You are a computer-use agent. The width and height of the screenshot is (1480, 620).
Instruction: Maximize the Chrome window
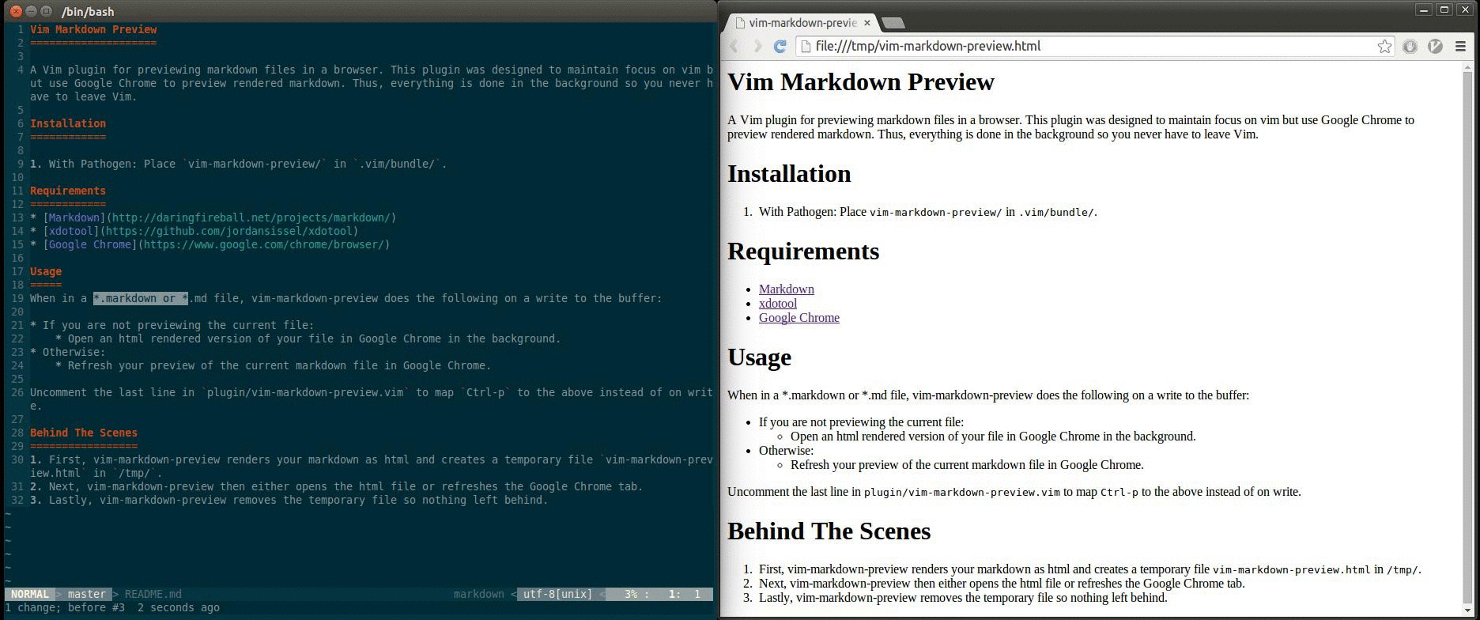(x=1444, y=9)
